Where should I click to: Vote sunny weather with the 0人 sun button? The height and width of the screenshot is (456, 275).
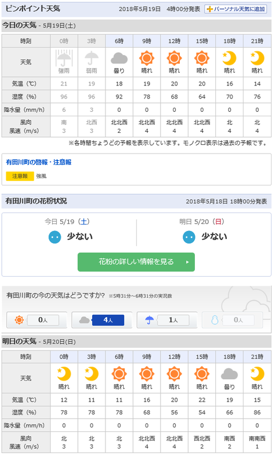[37, 320]
